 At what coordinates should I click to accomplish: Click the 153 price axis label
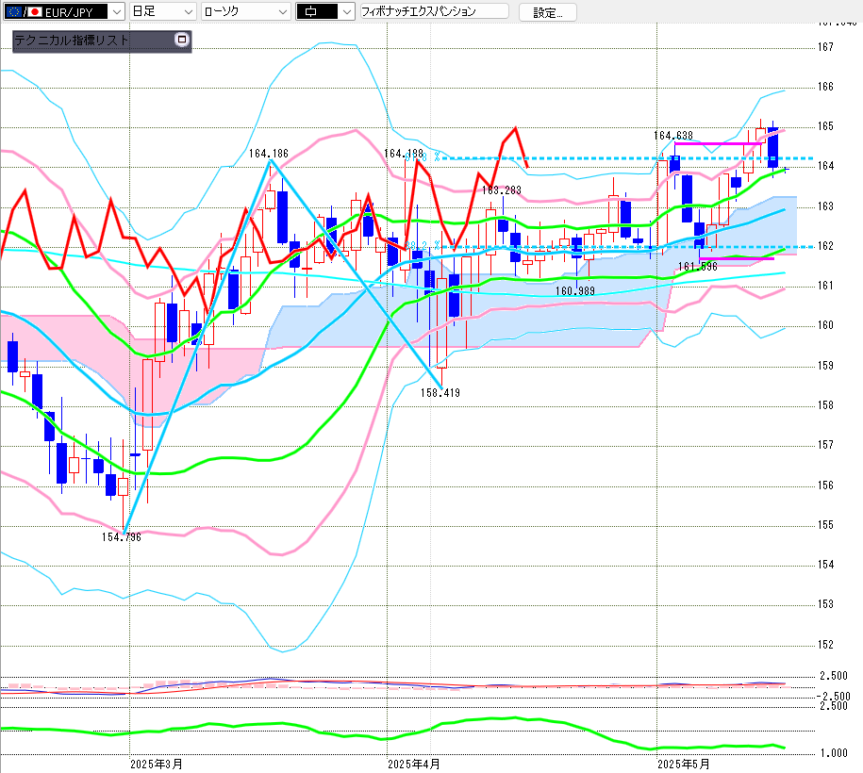coord(825,604)
